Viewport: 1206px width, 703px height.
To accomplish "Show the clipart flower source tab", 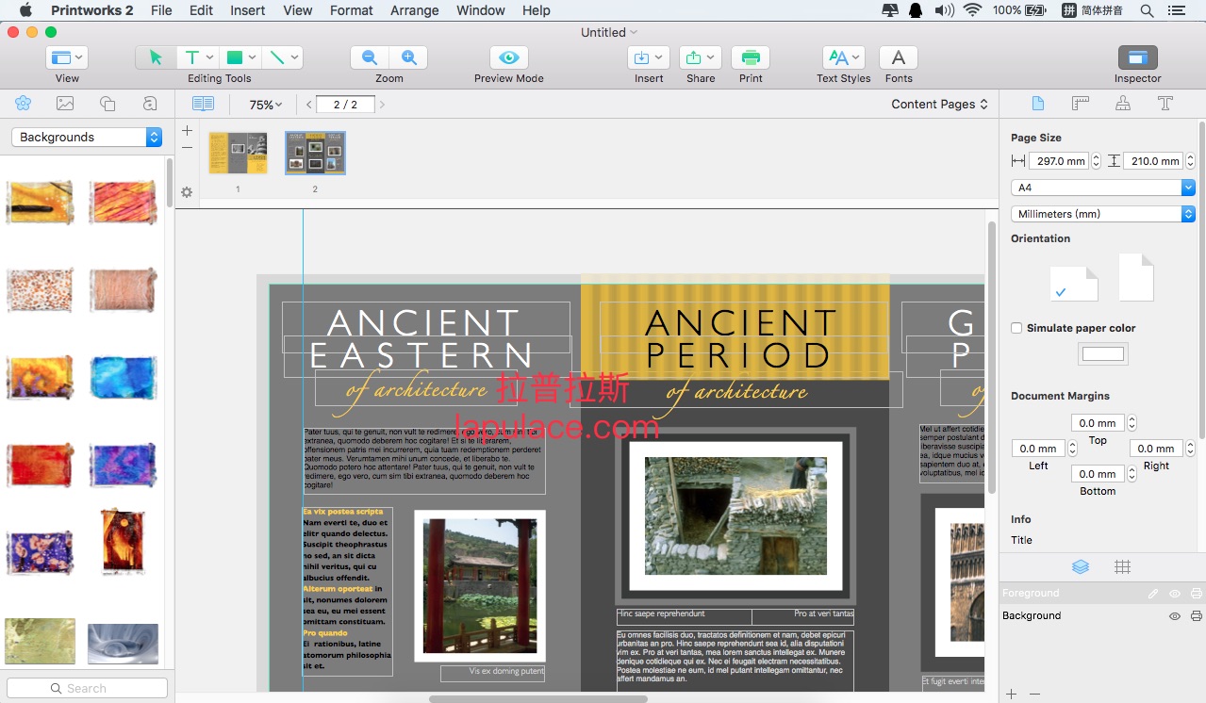I will tap(23, 104).
